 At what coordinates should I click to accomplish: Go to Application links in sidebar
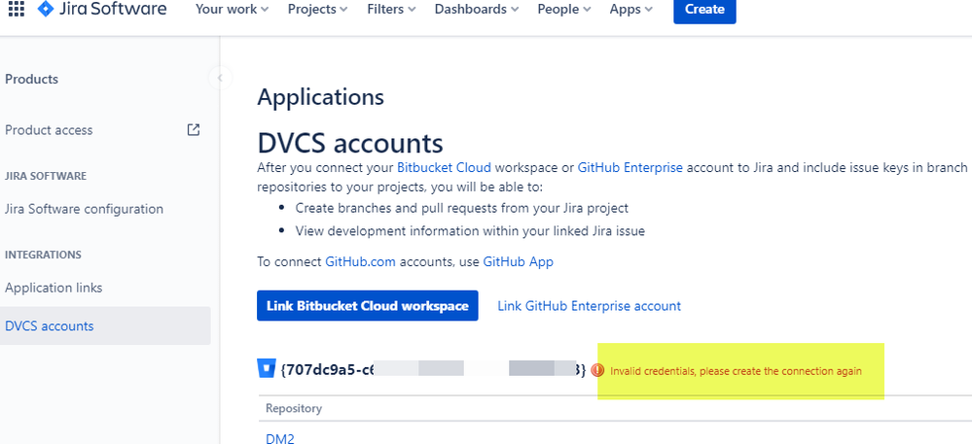coord(54,288)
